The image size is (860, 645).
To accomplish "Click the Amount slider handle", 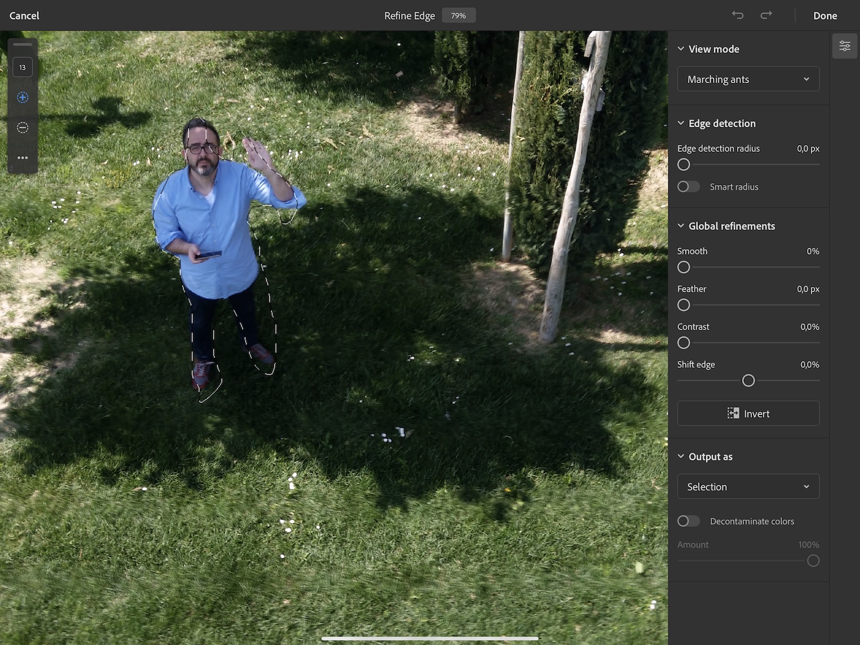I will (x=813, y=561).
